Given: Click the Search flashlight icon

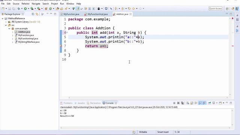Looking at the screenshot, I should (x=66, y=9).
